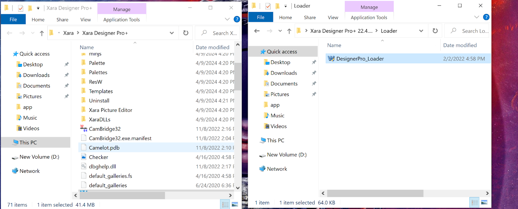Select the Xara Picture Editor folder

(110, 110)
